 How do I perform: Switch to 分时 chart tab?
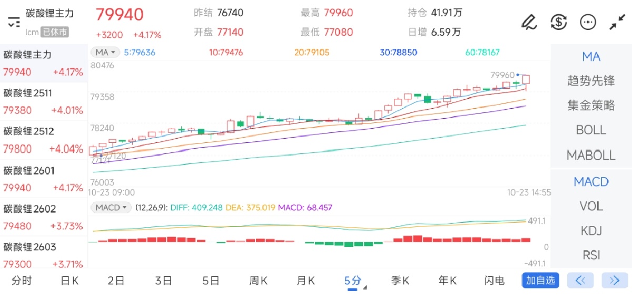[x=22, y=281]
